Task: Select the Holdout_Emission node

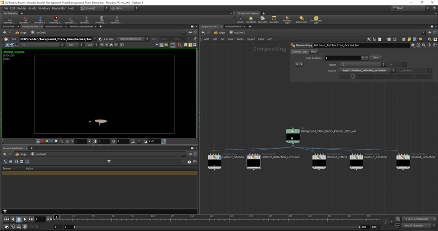Action: click(357, 162)
